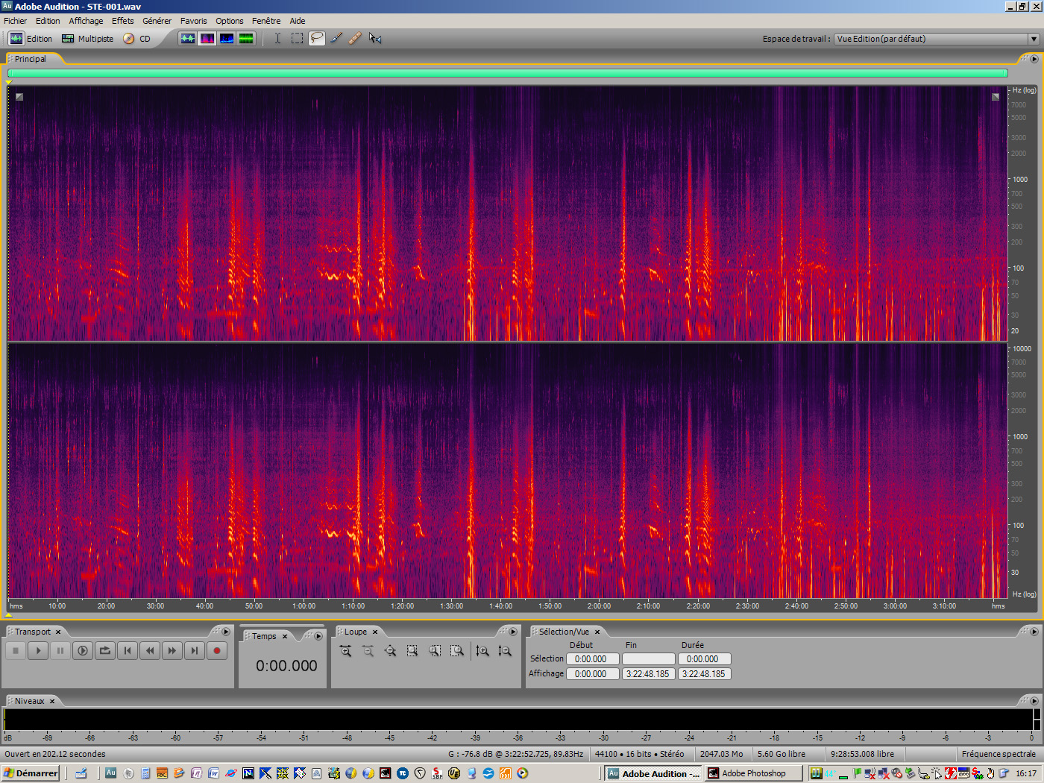Click the Début selection time field
This screenshot has width=1044, height=783.
click(592, 658)
